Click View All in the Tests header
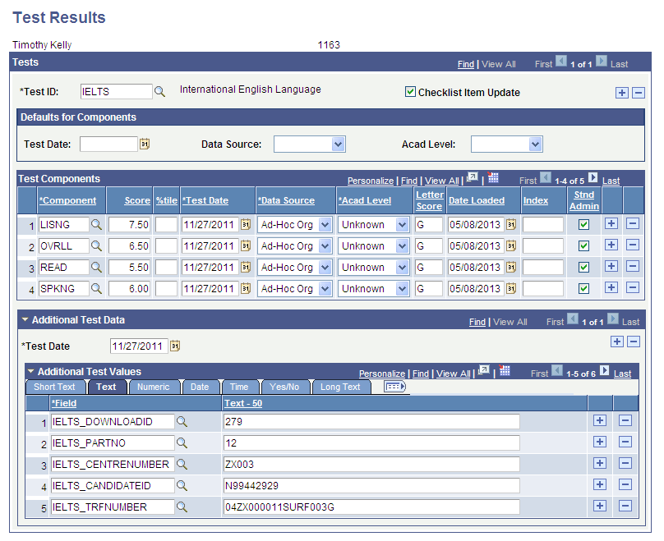Screen dimensions: 664x541 498,63
